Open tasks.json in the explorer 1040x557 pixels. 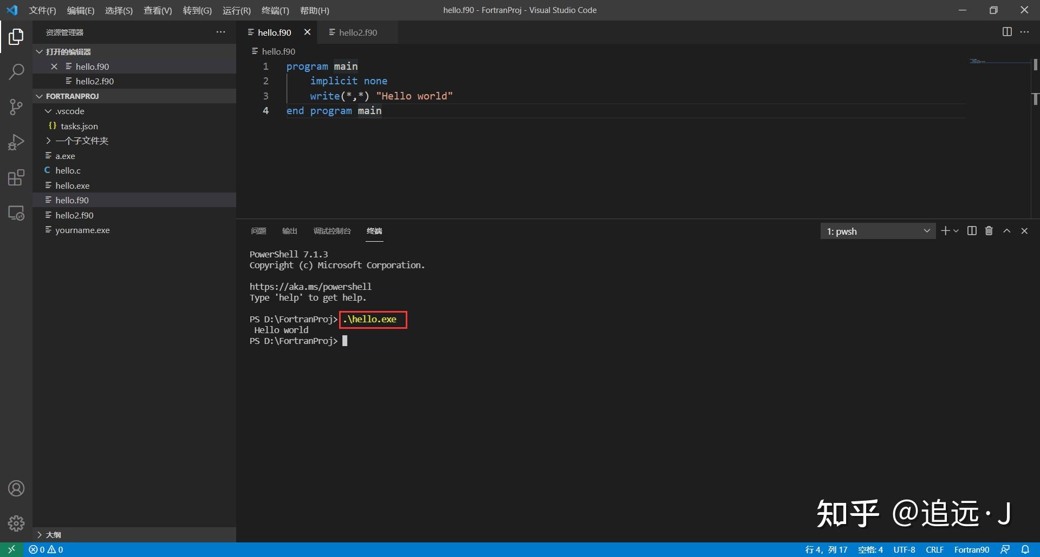(134, 126)
